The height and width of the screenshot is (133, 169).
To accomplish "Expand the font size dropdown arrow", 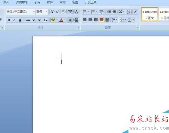I will click(x=47, y=12).
